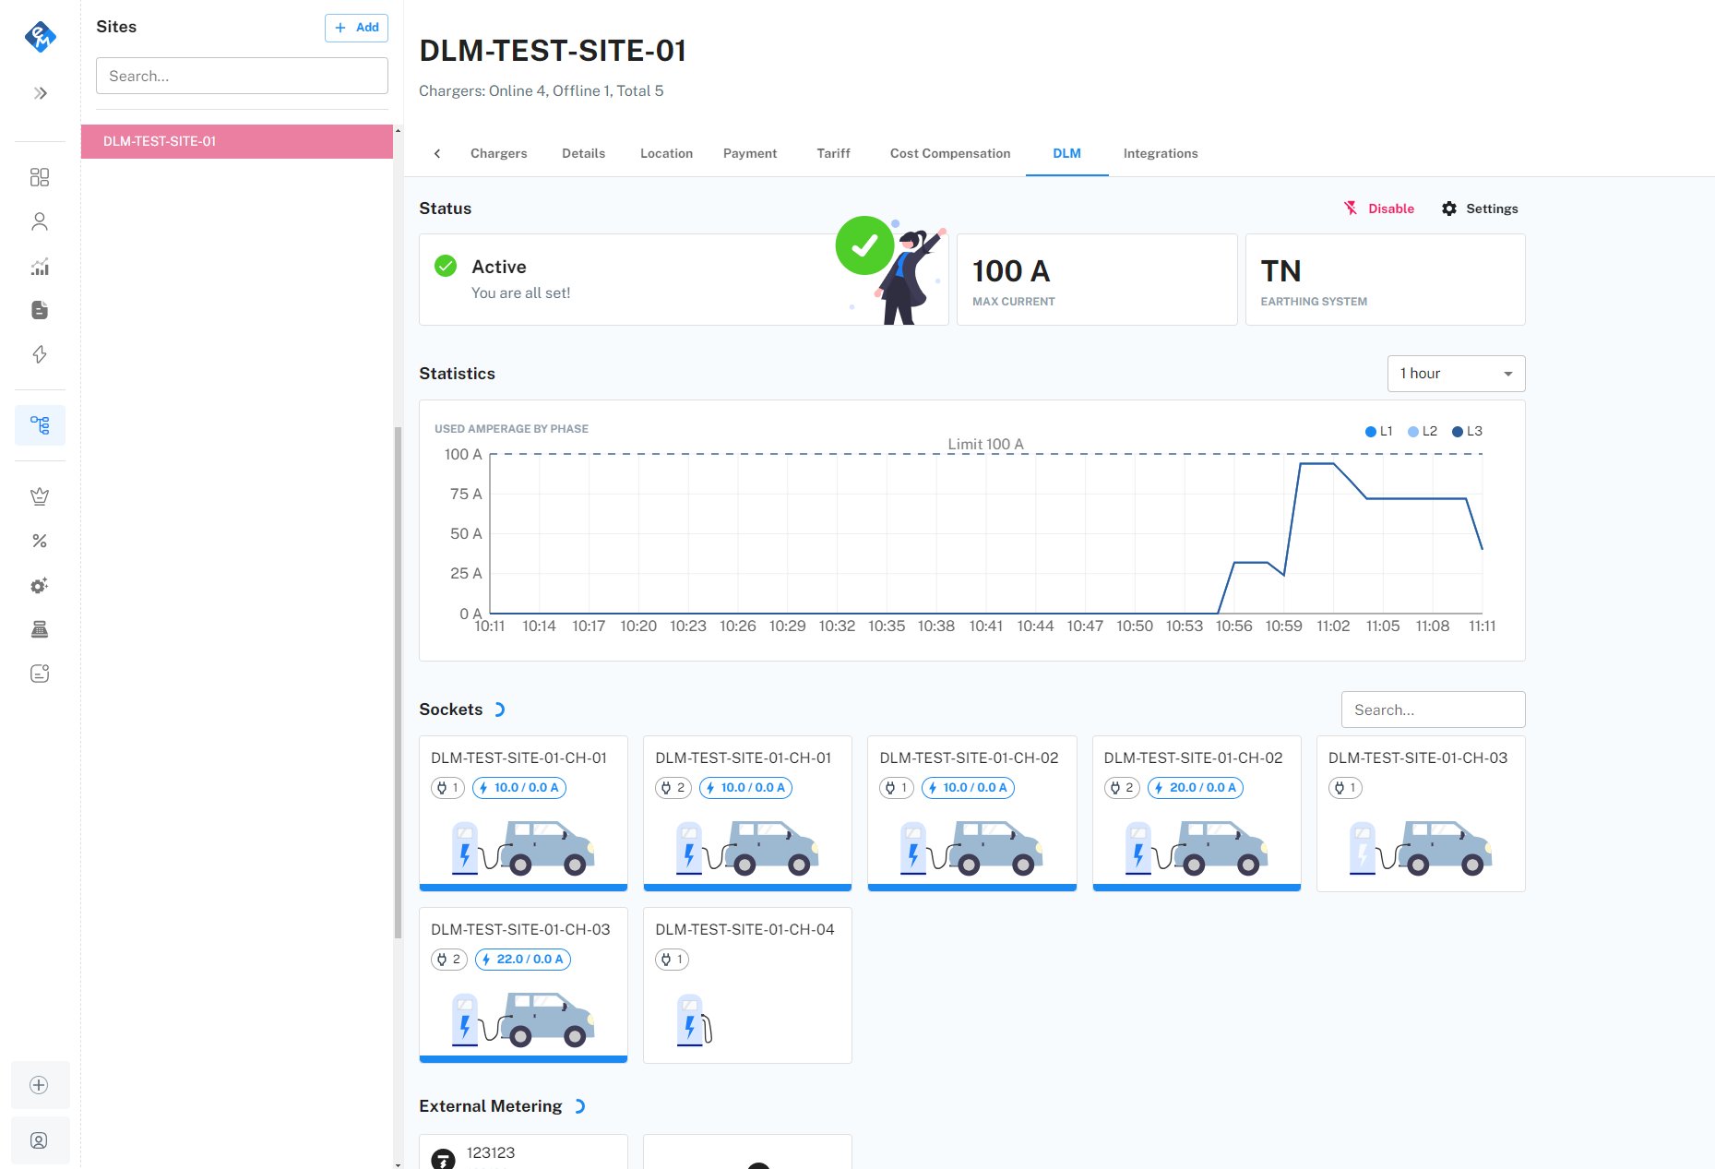
Task: Click the user profile sidebar icon
Action: coord(40,221)
